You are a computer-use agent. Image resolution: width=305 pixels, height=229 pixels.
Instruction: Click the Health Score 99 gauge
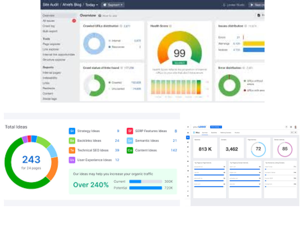tap(179, 48)
